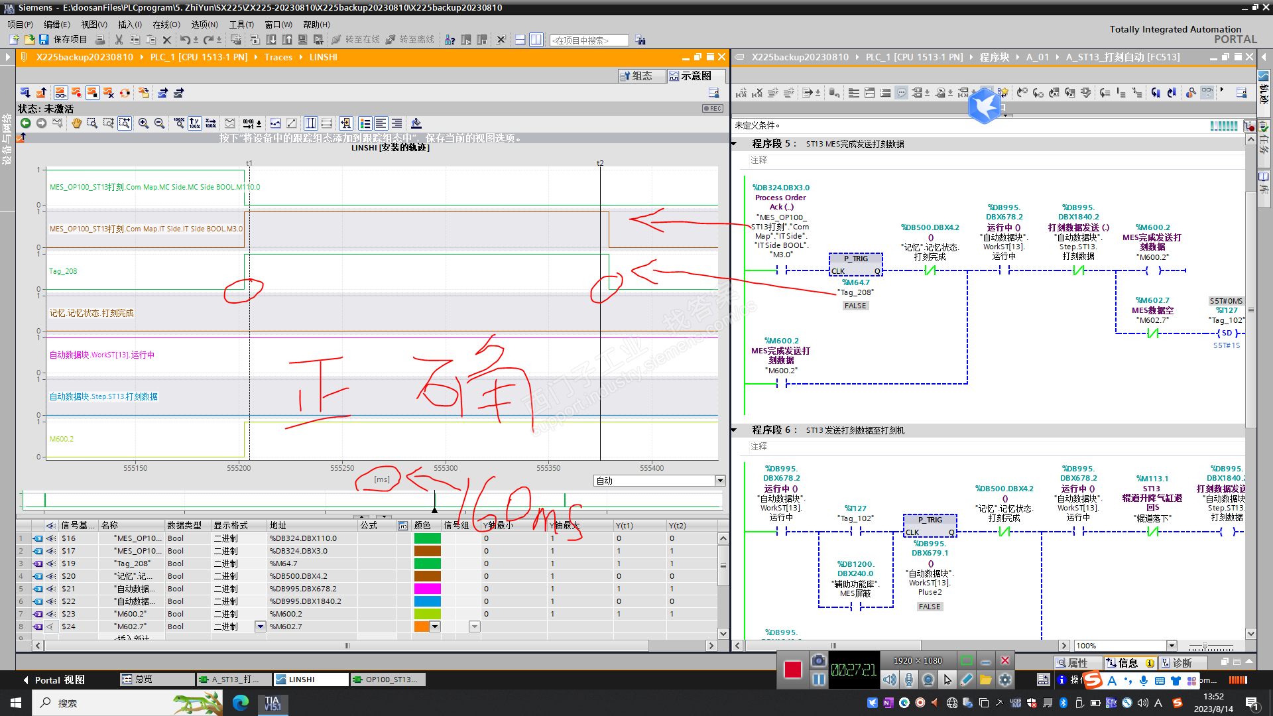
Task: Click the vertical measurement cursors icon
Action: (310, 123)
